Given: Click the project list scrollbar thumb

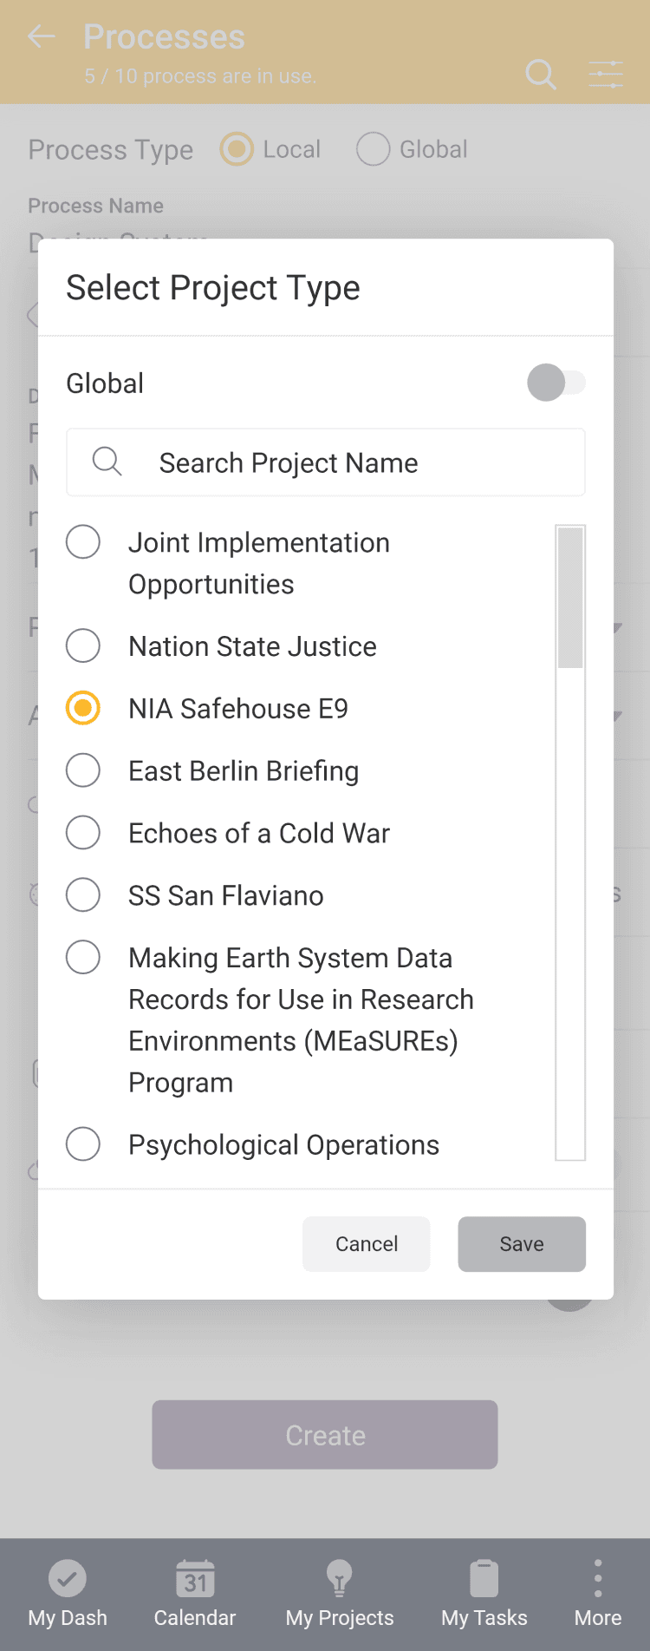Looking at the screenshot, I should [570, 598].
